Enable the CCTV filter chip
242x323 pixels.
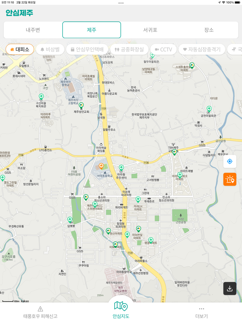point(163,49)
